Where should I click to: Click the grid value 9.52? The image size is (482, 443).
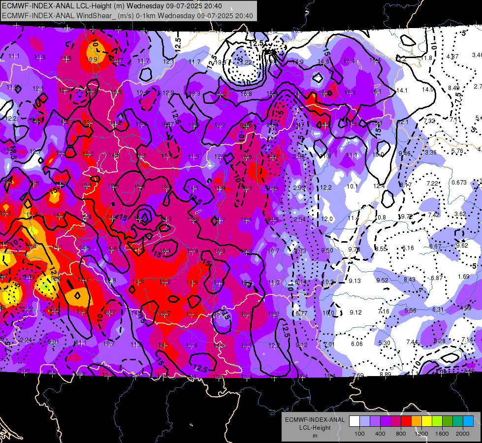[382, 280]
